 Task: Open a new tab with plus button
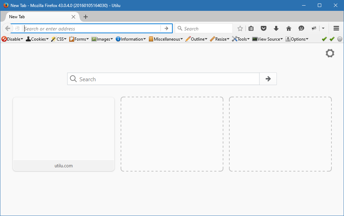coord(86,17)
